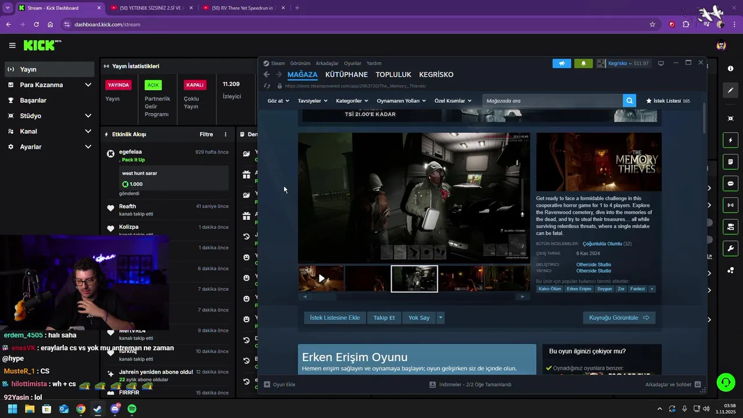Open Kategoriler dropdown in Steam store
Image resolution: width=743 pixels, height=418 pixels.
coord(352,101)
